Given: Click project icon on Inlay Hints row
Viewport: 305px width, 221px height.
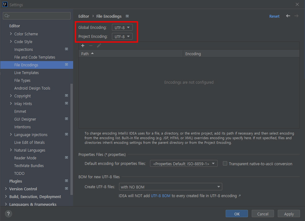Looking at the screenshot, I should pyautogui.click(x=66, y=104).
